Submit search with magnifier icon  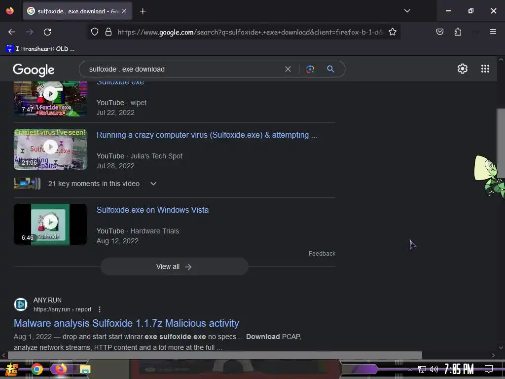coord(330,69)
